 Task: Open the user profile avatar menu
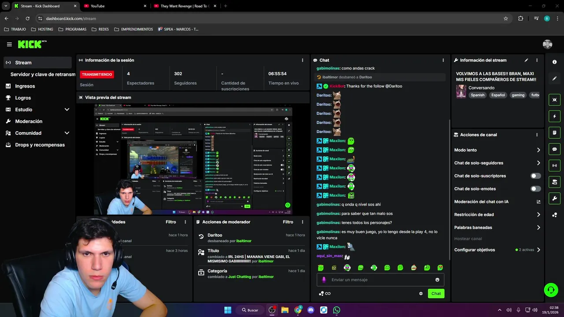[x=547, y=44]
